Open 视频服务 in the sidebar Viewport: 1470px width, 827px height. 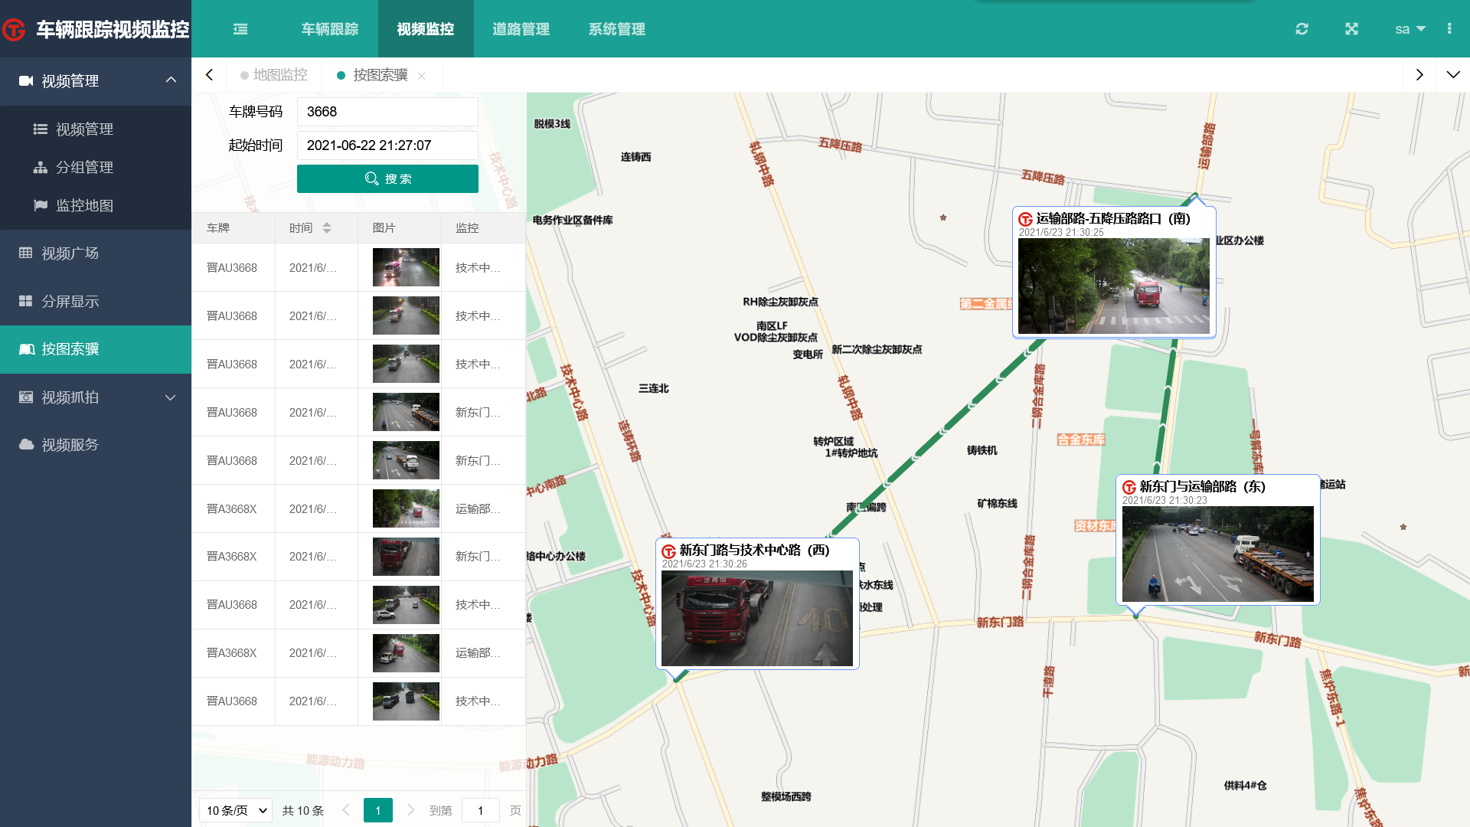click(x=96, y=445)
